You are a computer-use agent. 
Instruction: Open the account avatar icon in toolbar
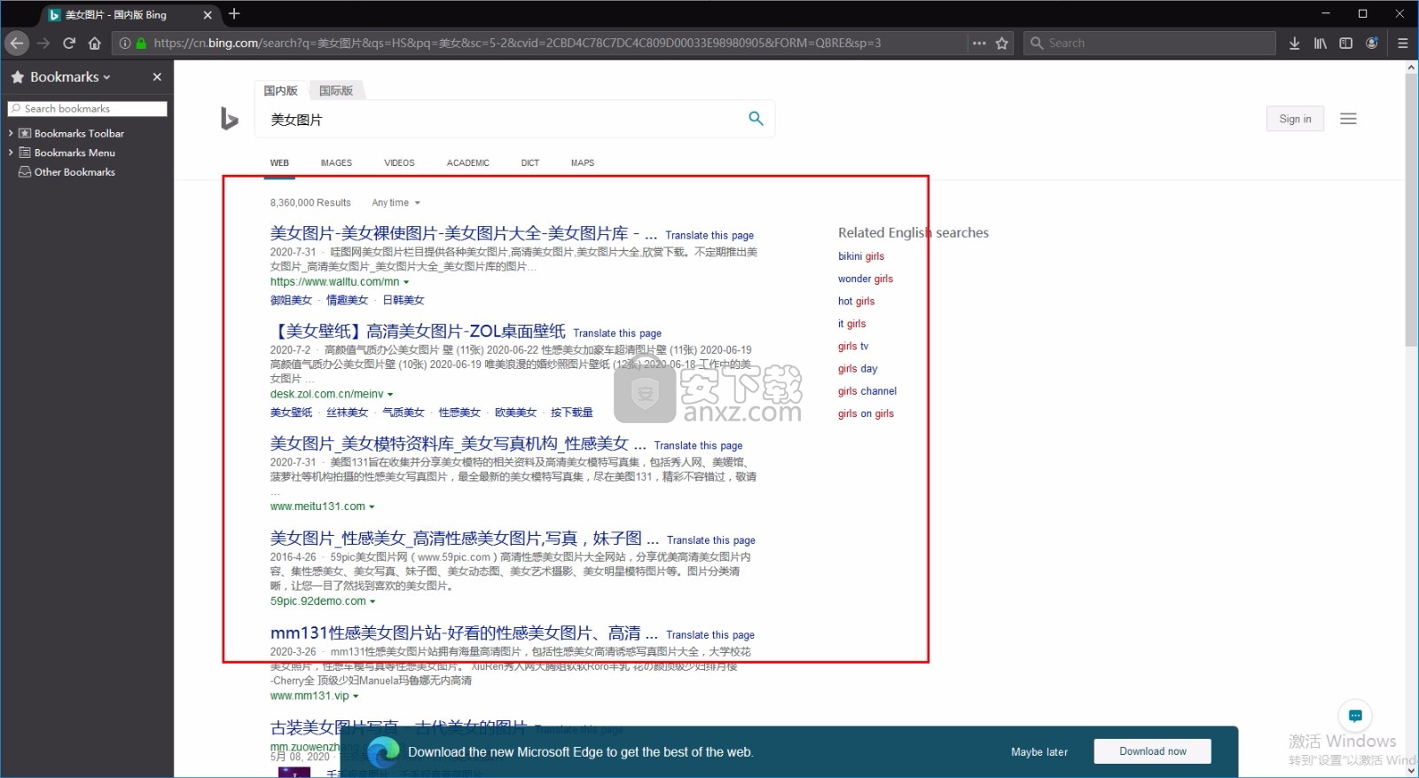click(x=1372, y=43)
